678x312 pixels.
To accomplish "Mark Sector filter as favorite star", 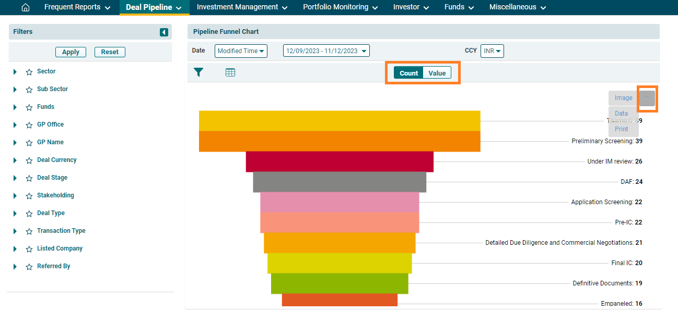I will 29,72.
